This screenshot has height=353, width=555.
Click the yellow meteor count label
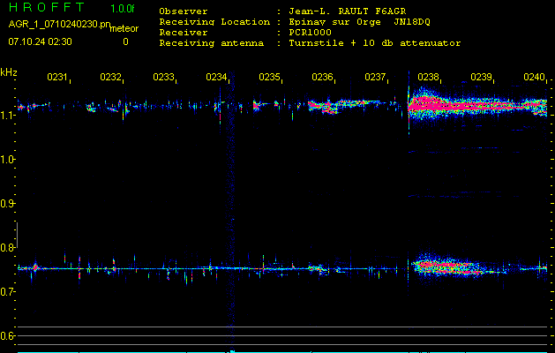pyautogui.click(x=124, y=28)
